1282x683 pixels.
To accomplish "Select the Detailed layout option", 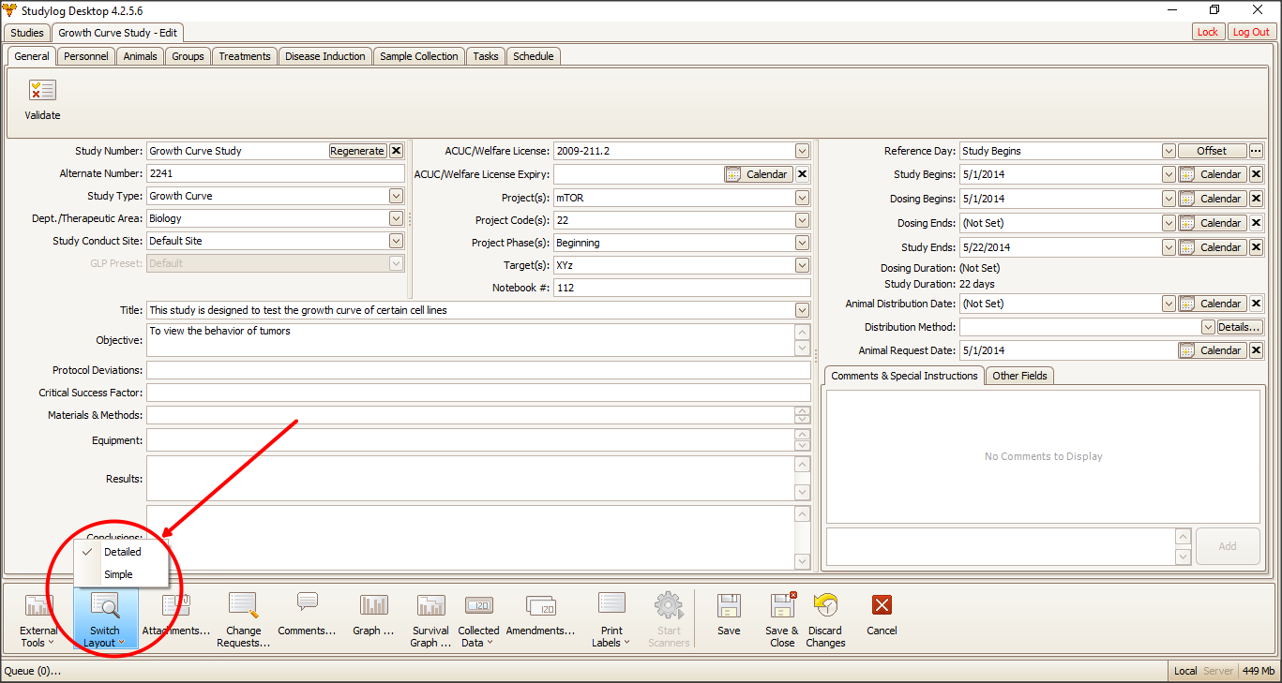I will coord(122,552).
